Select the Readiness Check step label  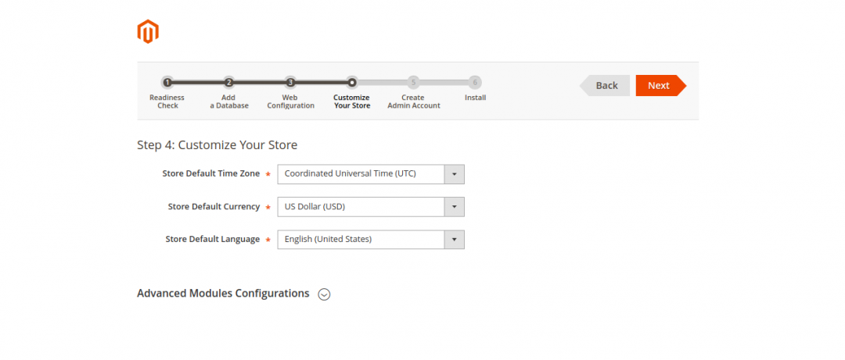(167, 102)
